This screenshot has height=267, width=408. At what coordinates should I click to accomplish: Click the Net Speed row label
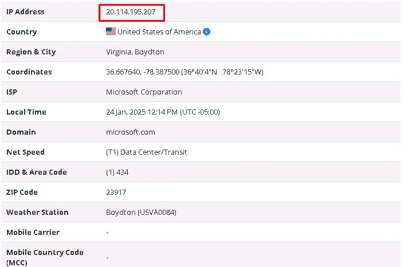(x=25, y=152)
